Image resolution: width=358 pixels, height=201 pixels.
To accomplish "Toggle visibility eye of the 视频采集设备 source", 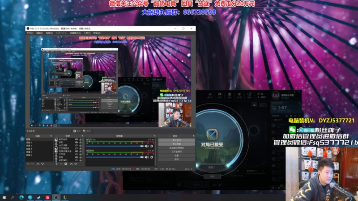I will click(77, 151).
